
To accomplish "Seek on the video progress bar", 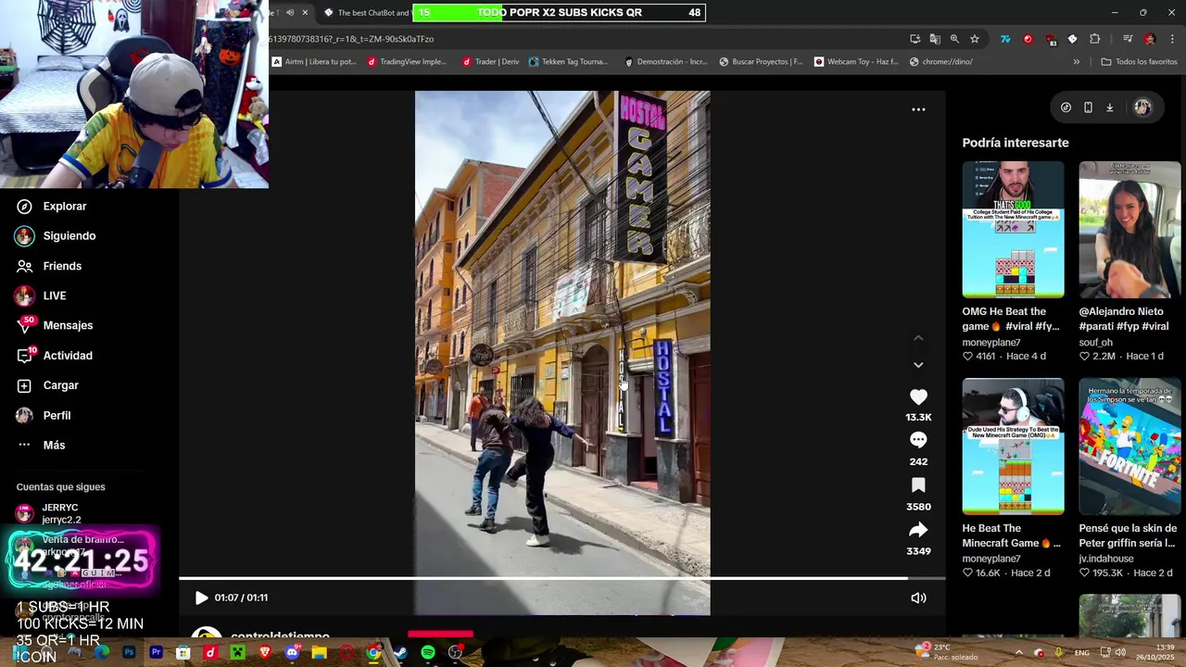I will [x=561, y=579].
